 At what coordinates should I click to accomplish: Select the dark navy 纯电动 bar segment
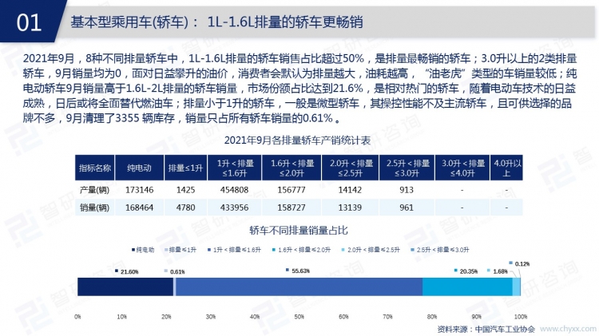tap(125, 287)
